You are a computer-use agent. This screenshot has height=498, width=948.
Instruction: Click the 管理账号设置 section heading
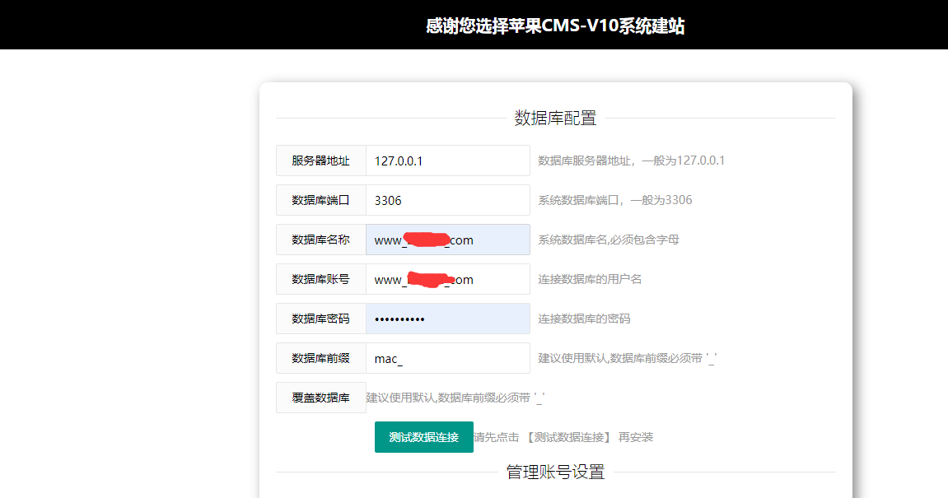[x=555, y=472]
